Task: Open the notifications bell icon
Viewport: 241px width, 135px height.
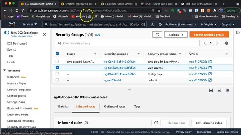Action: pyautogui.click(x=160, y=24)
